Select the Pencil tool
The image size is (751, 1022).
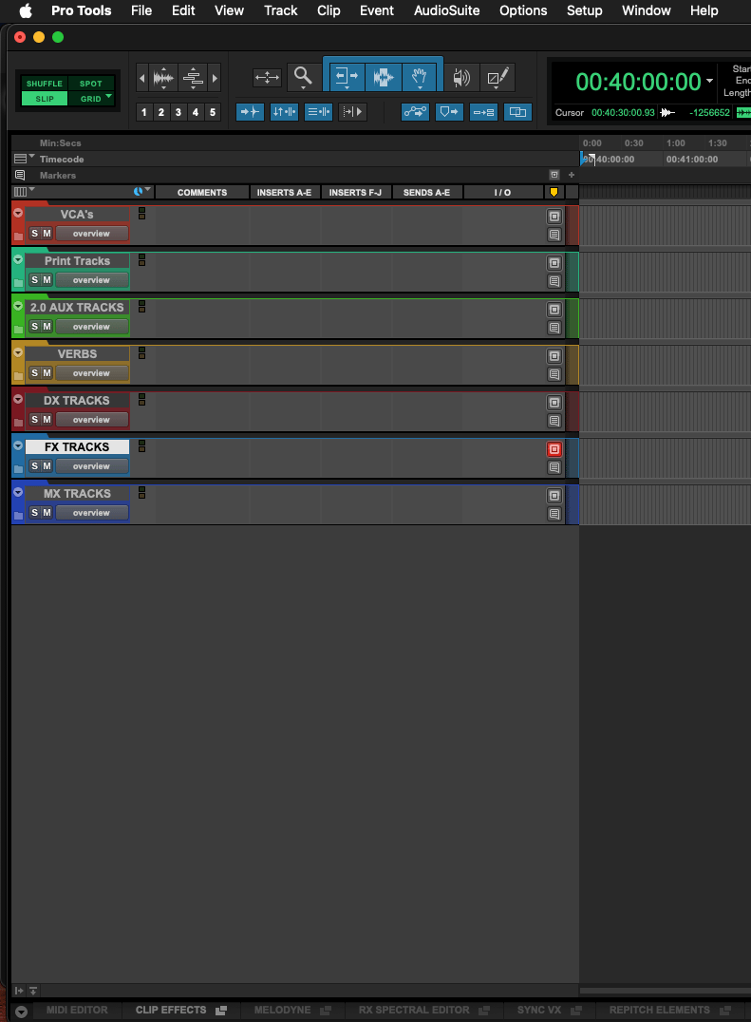[x=498, y=78]
